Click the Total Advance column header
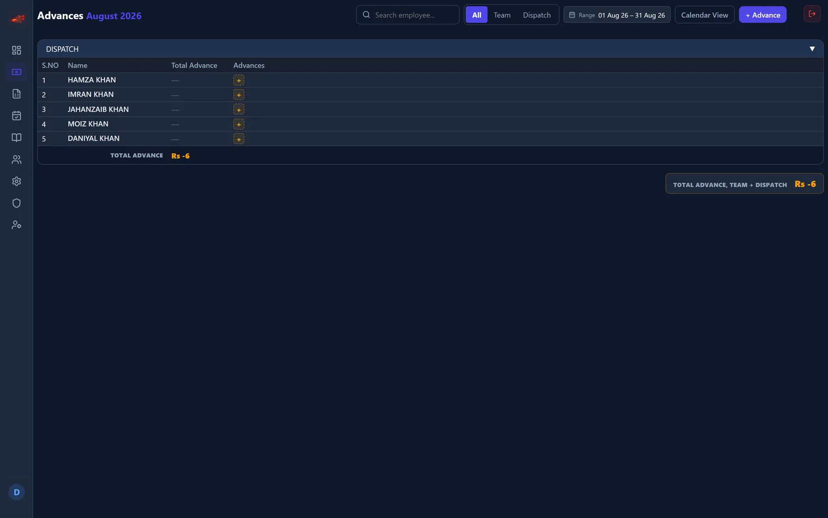 [x=194, y=65]
